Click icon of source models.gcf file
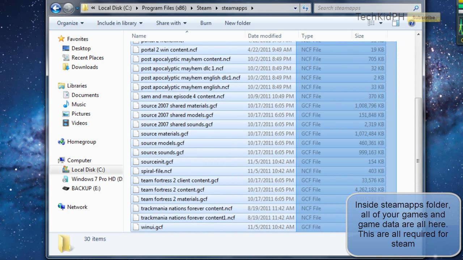 136,143
